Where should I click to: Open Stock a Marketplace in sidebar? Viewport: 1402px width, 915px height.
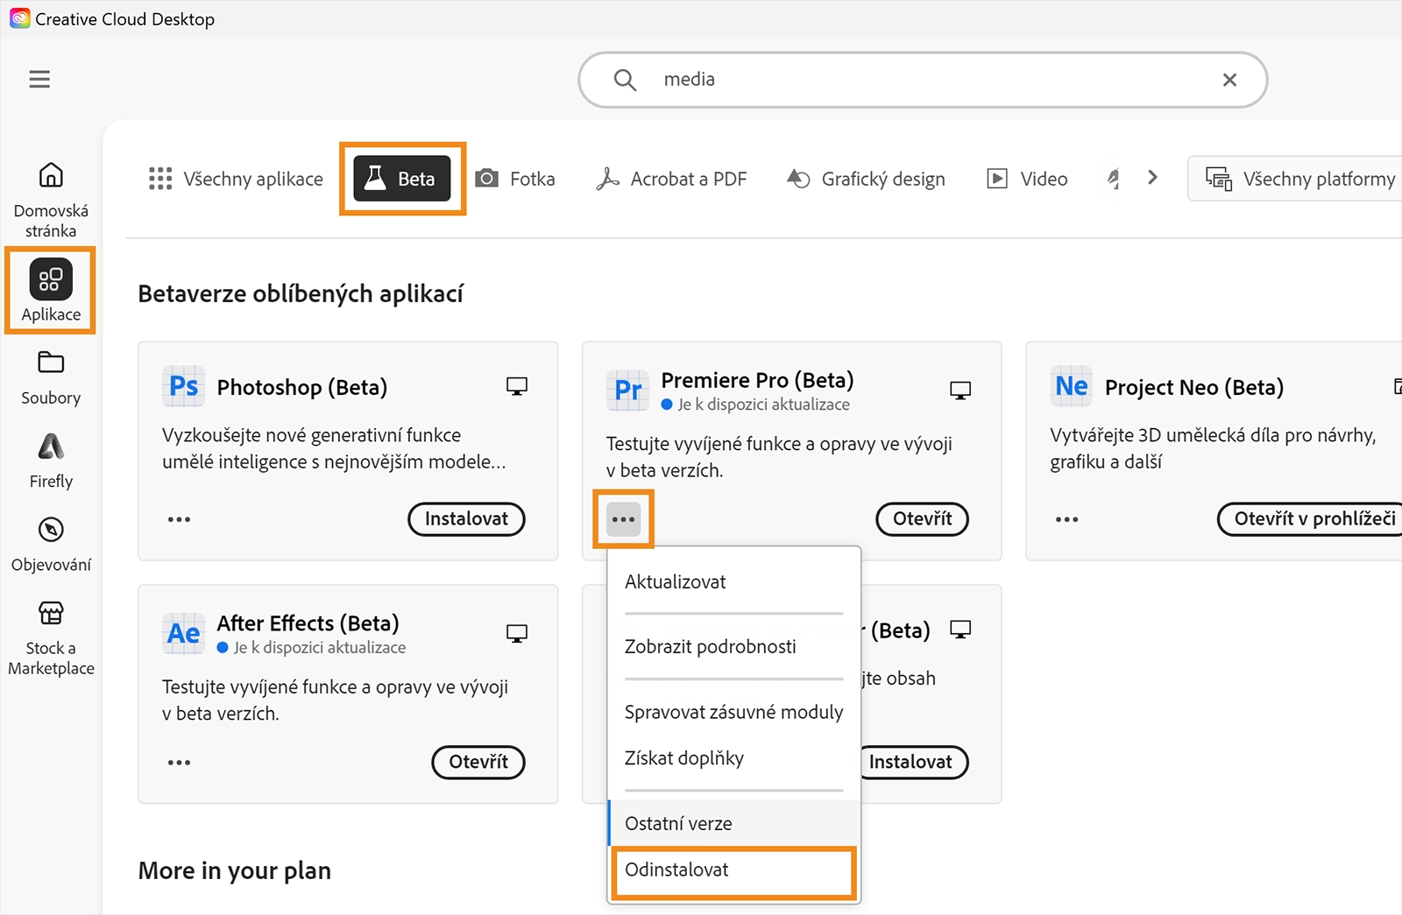pos(51,638)
